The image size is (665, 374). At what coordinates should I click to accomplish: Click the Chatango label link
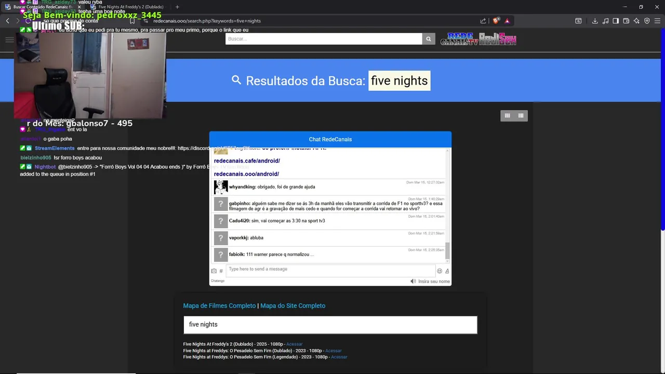(218, 281)
